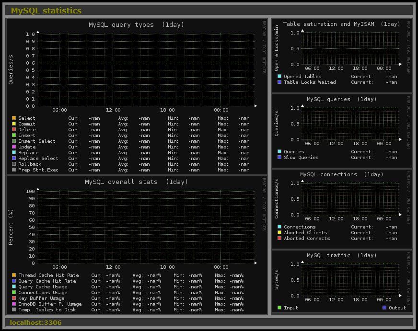Click the Commit yellow legend swatch
This screenshot has width=418, height=331.
click(x=14, y=124)
